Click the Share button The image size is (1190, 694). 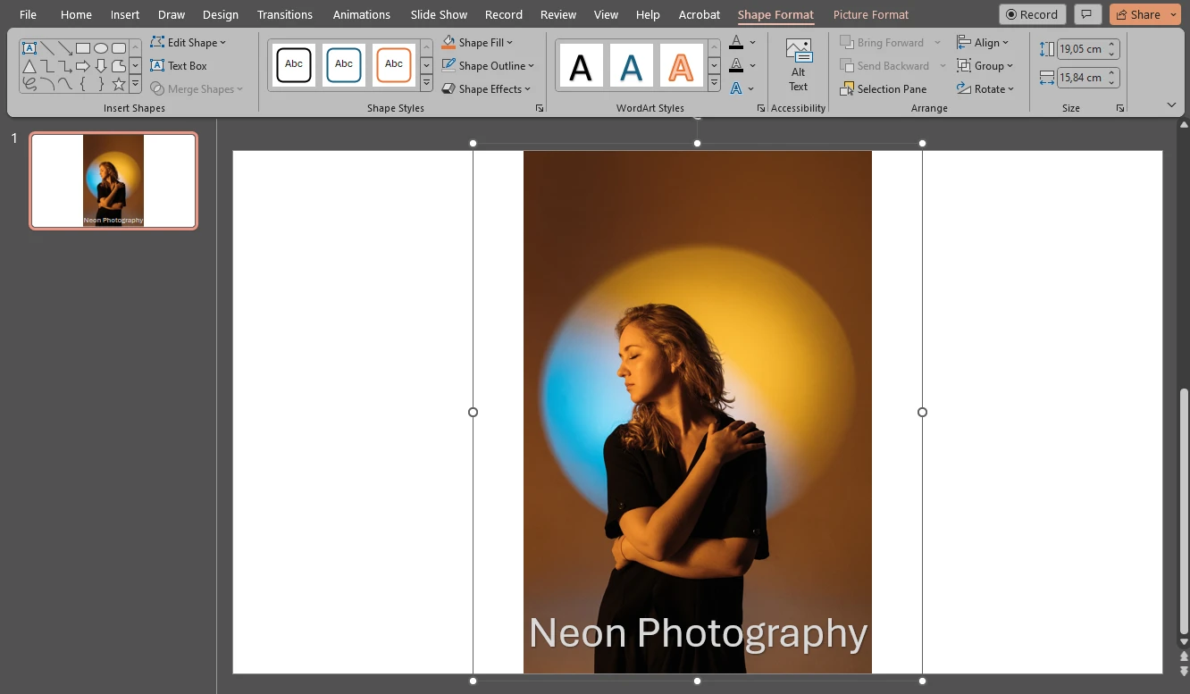pos(1144,14)
